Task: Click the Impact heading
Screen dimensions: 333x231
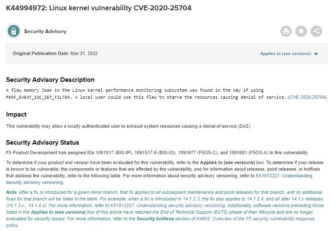Action: (x=16, y=114)
